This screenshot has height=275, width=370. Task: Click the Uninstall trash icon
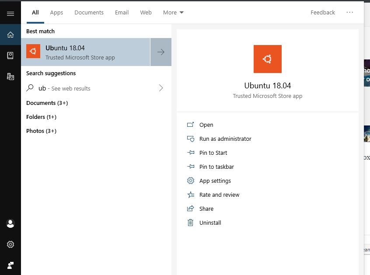click(190, 223)
